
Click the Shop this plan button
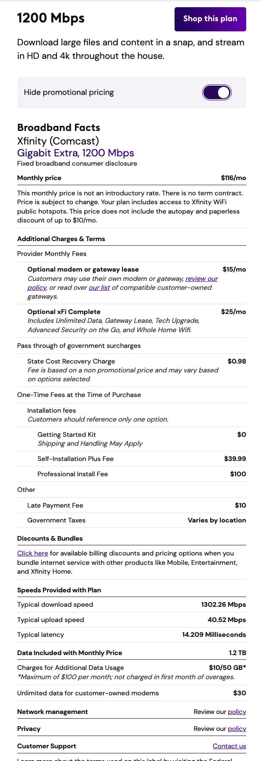210,19
